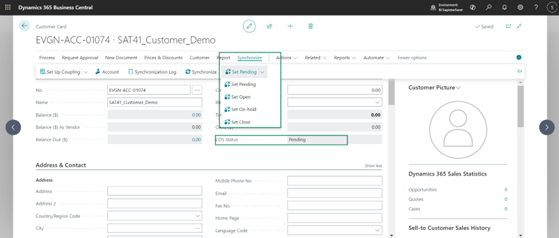Open Language Code dropdown
This screenshot has width=559, height=238.
click(x=378, y=231)
